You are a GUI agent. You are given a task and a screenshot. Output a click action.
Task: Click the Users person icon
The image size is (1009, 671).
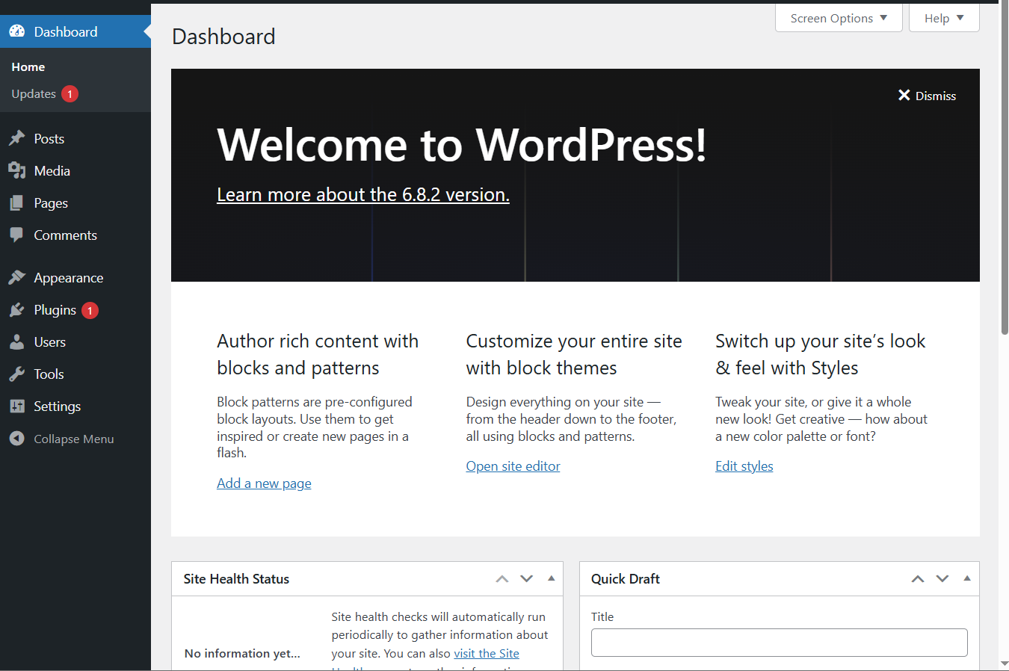tap(16, 341)
